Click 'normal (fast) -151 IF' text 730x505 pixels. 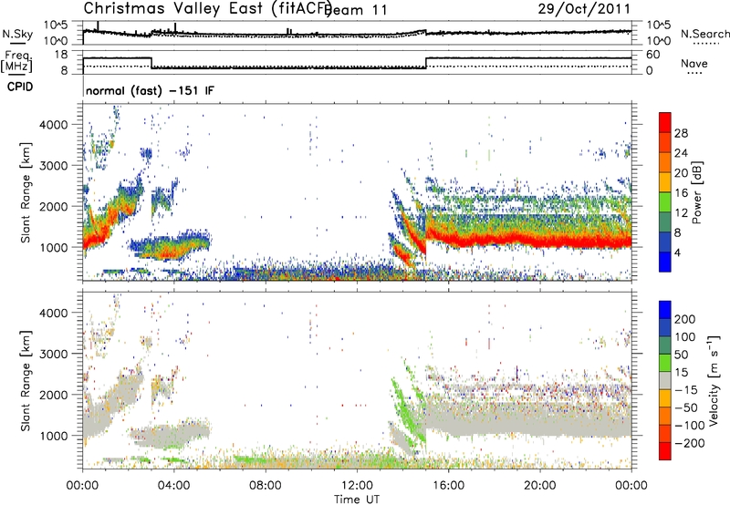[150, 90]
